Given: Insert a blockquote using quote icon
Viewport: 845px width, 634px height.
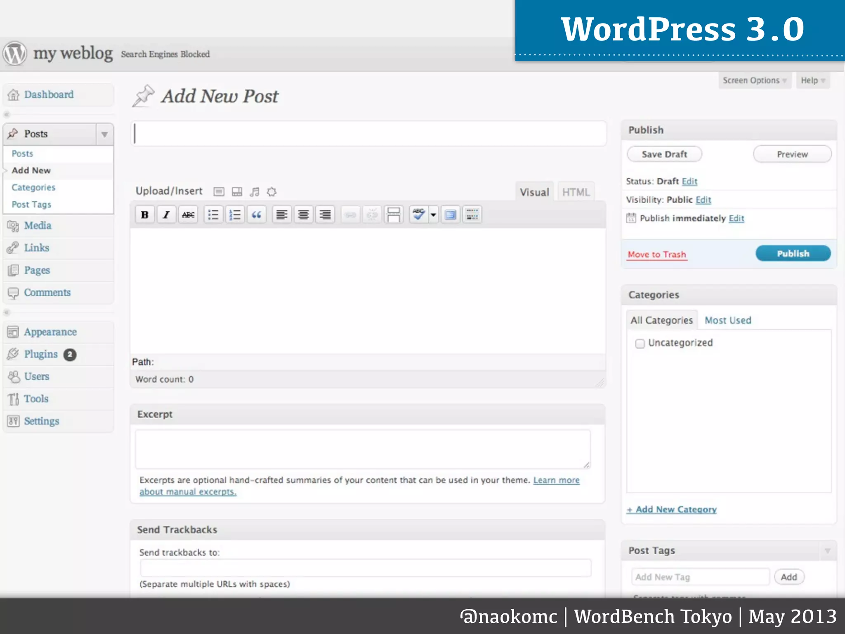Looking at the screenshot, I should (x=256, y=215).
